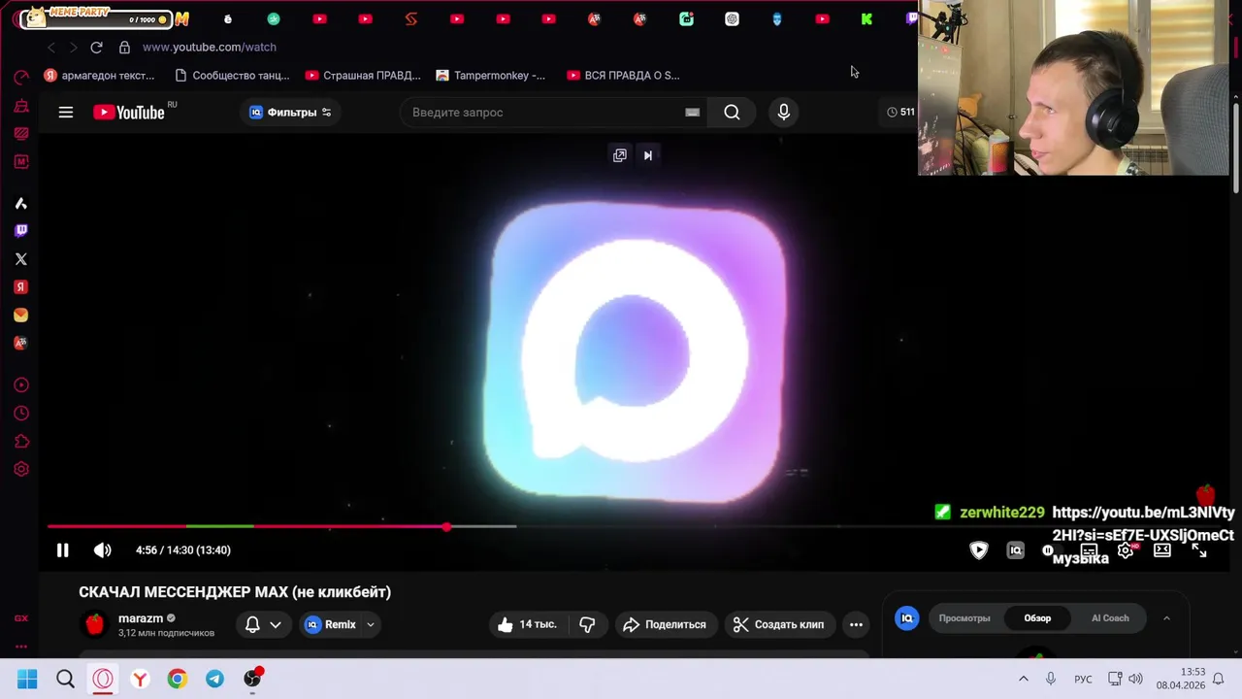This screenshot has height=699, width=1242.
Task: Open extensions cube in the sidebar
Action: point(21,442)
